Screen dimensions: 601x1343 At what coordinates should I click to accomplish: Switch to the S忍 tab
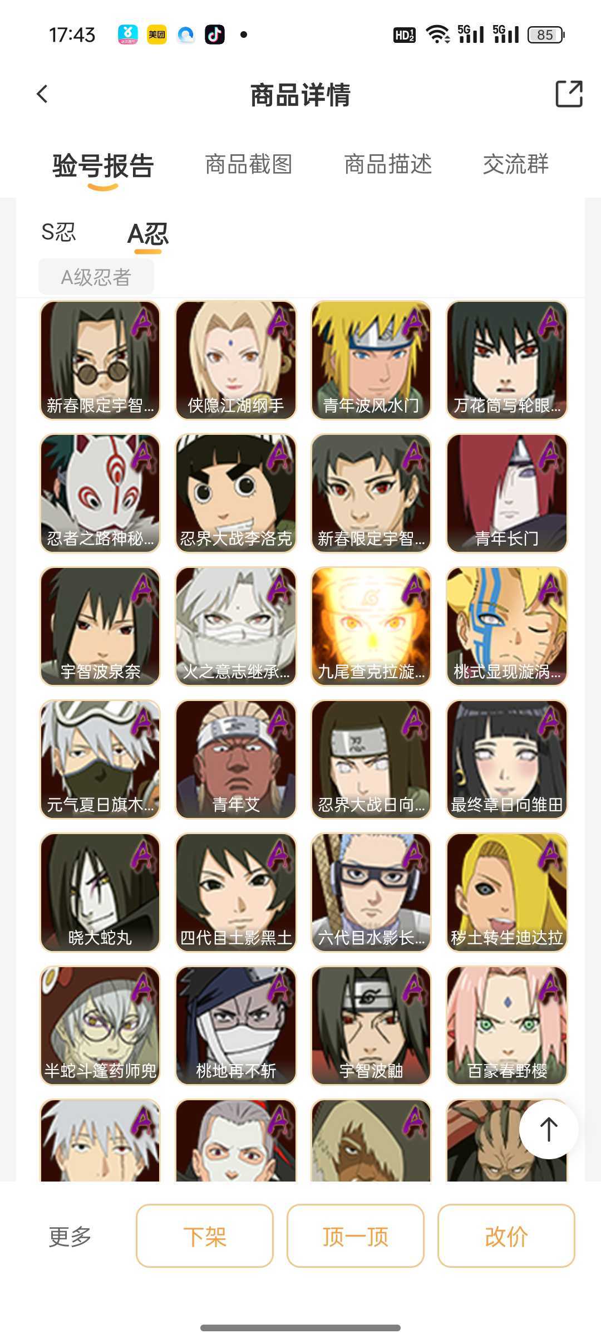pos(58,232)
